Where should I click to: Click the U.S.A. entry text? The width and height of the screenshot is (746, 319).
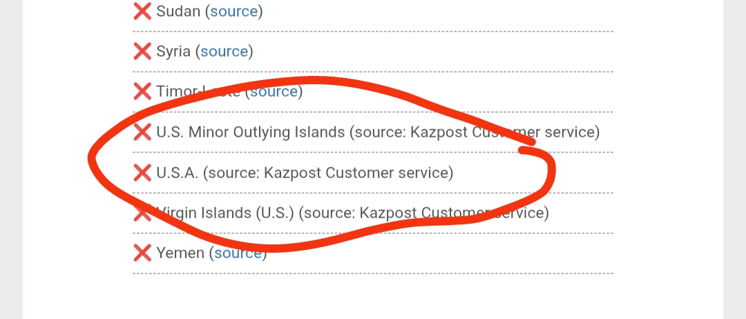point(178,172)
